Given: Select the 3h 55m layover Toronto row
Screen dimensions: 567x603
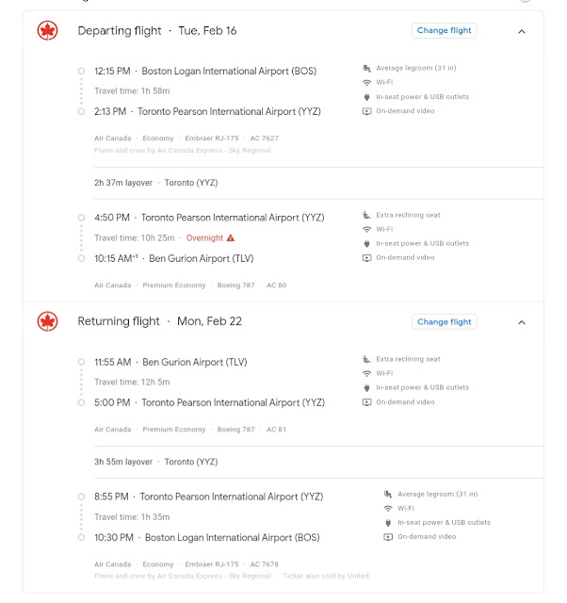Looking at the screenshot, I should pos(156,462).
